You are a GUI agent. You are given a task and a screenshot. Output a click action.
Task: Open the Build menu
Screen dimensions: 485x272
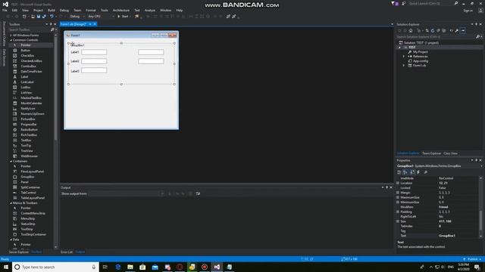(52, 10)
